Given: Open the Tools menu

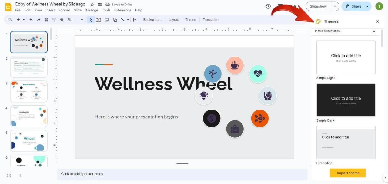Looking at the screenshot, I should point(106,10).
